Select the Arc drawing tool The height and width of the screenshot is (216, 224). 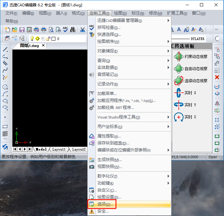pos(5,94)
